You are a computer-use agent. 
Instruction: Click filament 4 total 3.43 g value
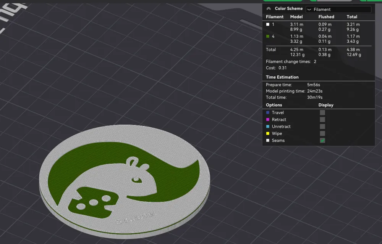(353, 42)
